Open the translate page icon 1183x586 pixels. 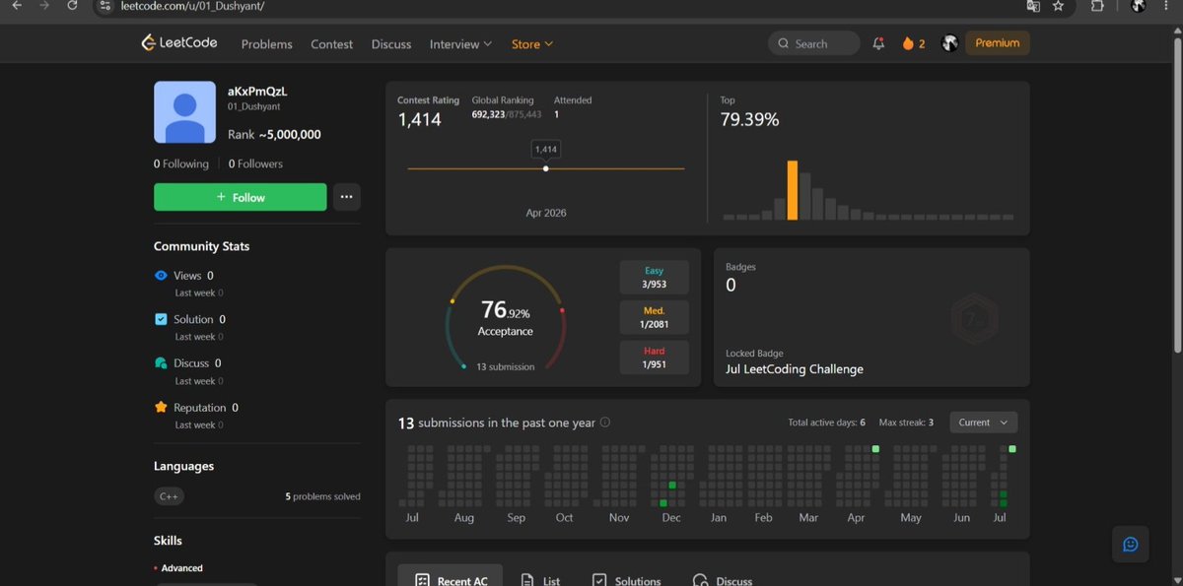[x=1032, y=6]
